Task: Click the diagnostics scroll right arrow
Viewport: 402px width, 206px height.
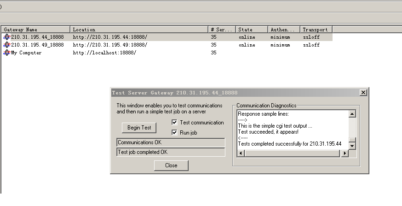Action: [x=345, y=153]
